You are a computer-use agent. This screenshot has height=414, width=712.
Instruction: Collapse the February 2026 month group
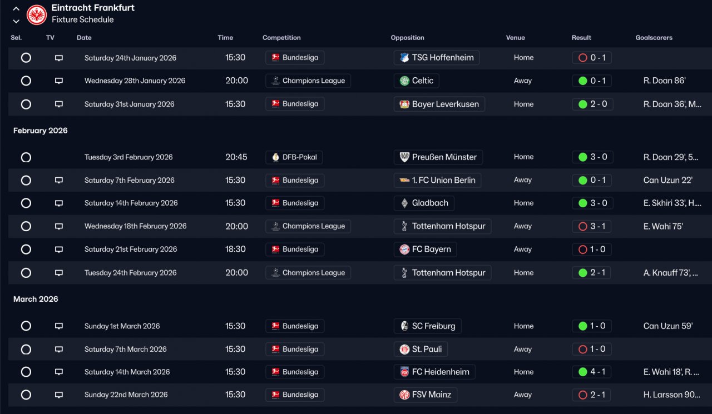41,131
